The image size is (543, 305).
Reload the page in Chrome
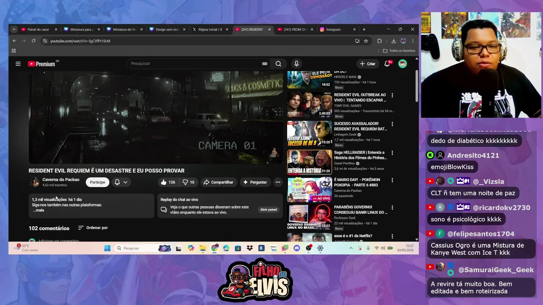coord(34,41)
